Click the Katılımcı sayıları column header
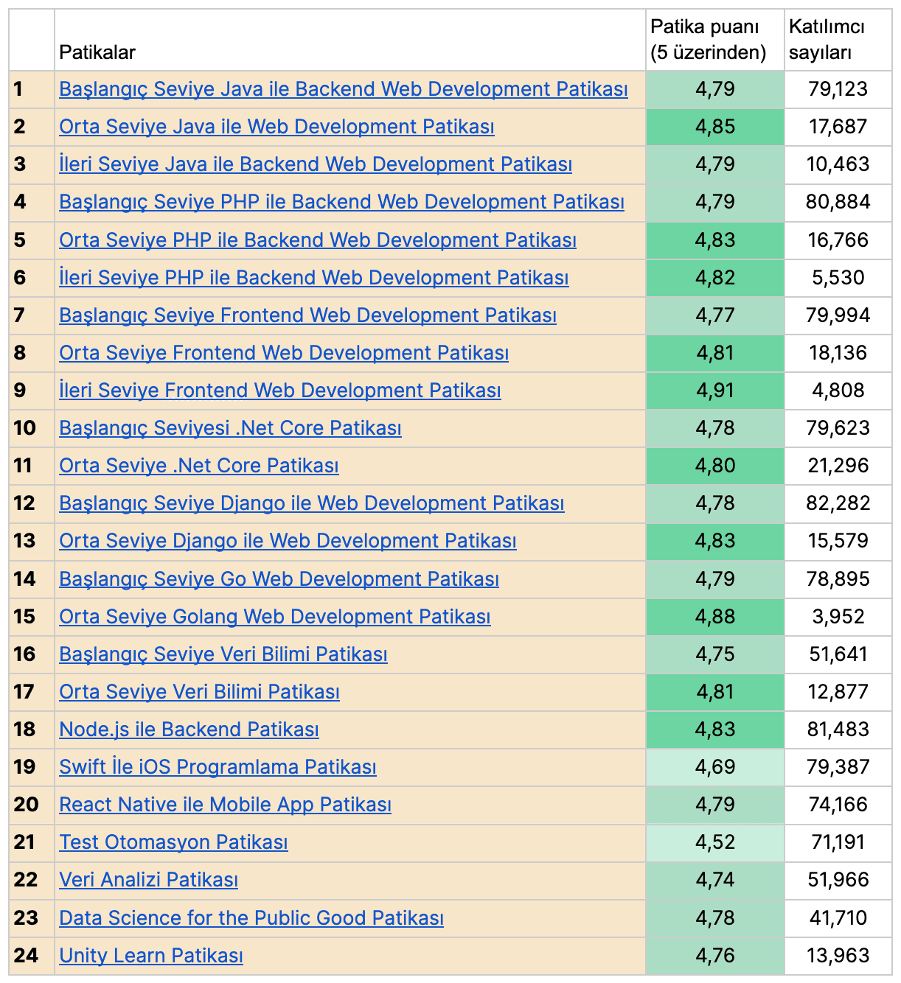 click(837, 40)
